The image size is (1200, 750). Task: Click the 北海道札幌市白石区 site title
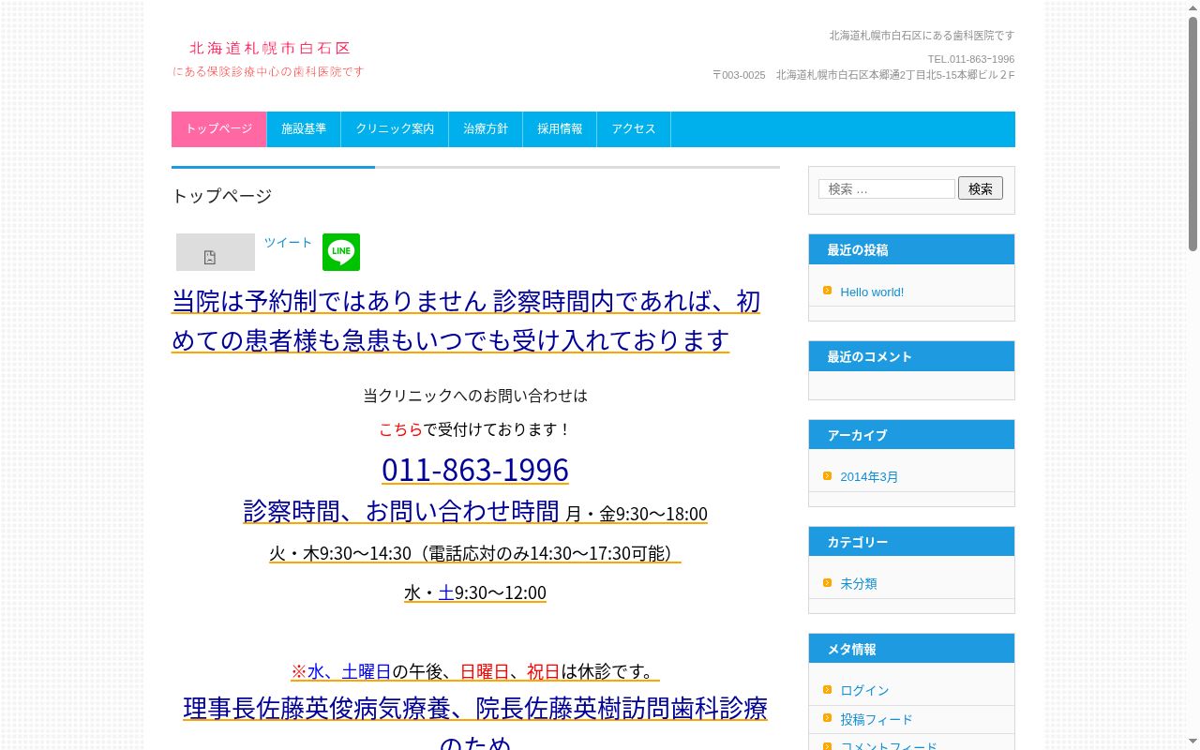click(270, 48)
